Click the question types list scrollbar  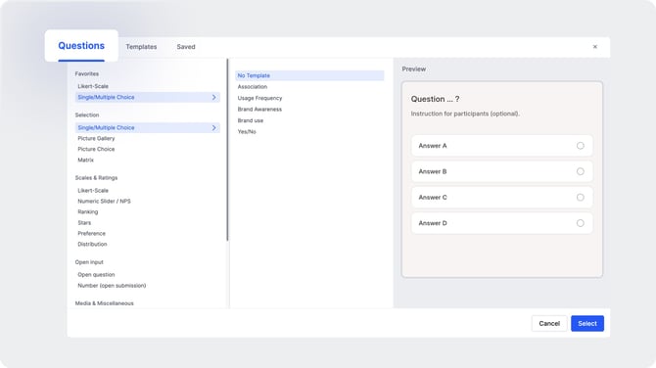pos(227,150)
